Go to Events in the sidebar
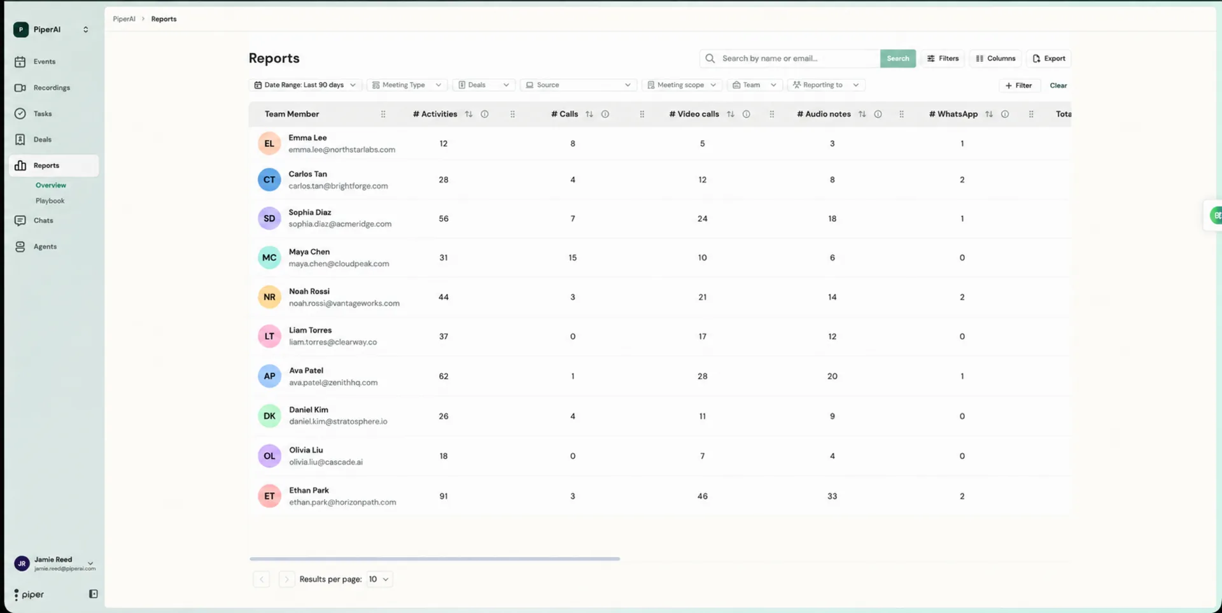The image size is (1222, 613). (54, 62)
